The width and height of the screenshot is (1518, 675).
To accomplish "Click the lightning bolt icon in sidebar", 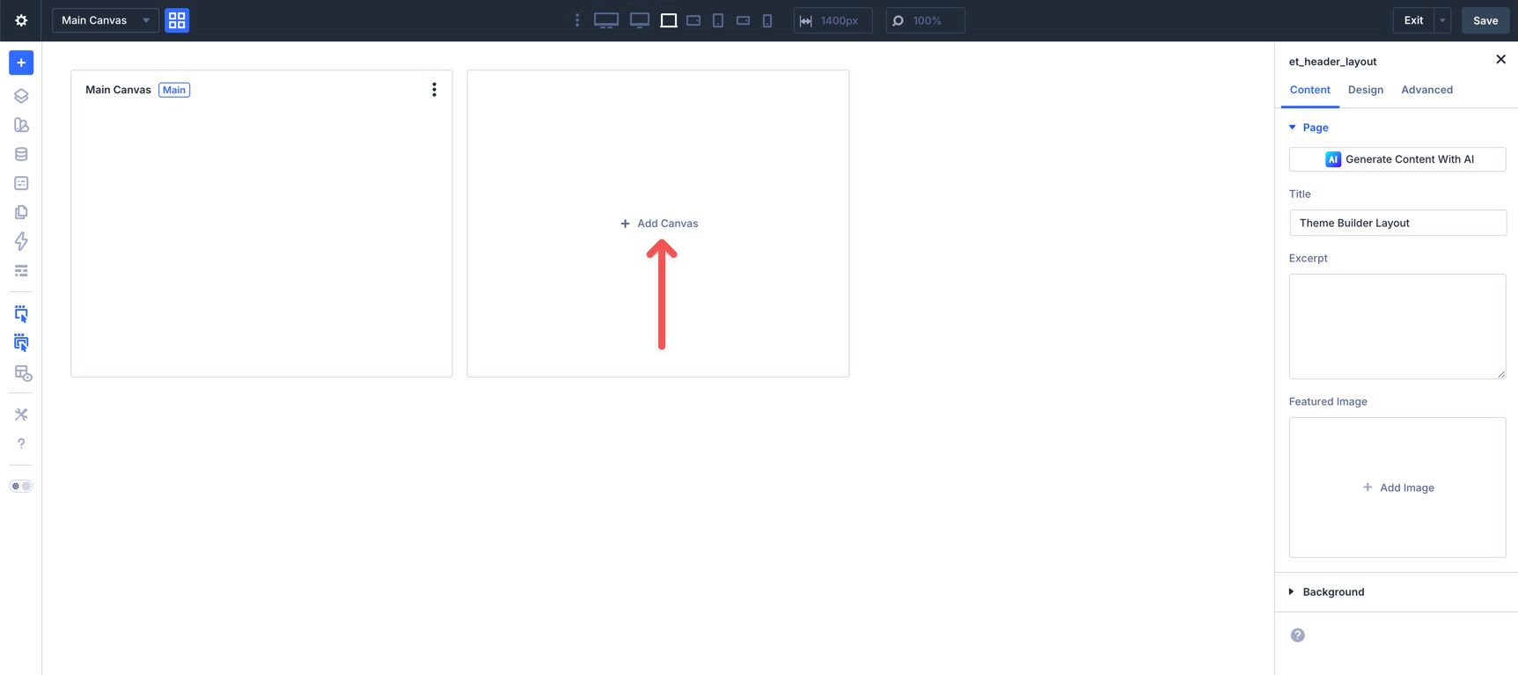I will 21,241.
